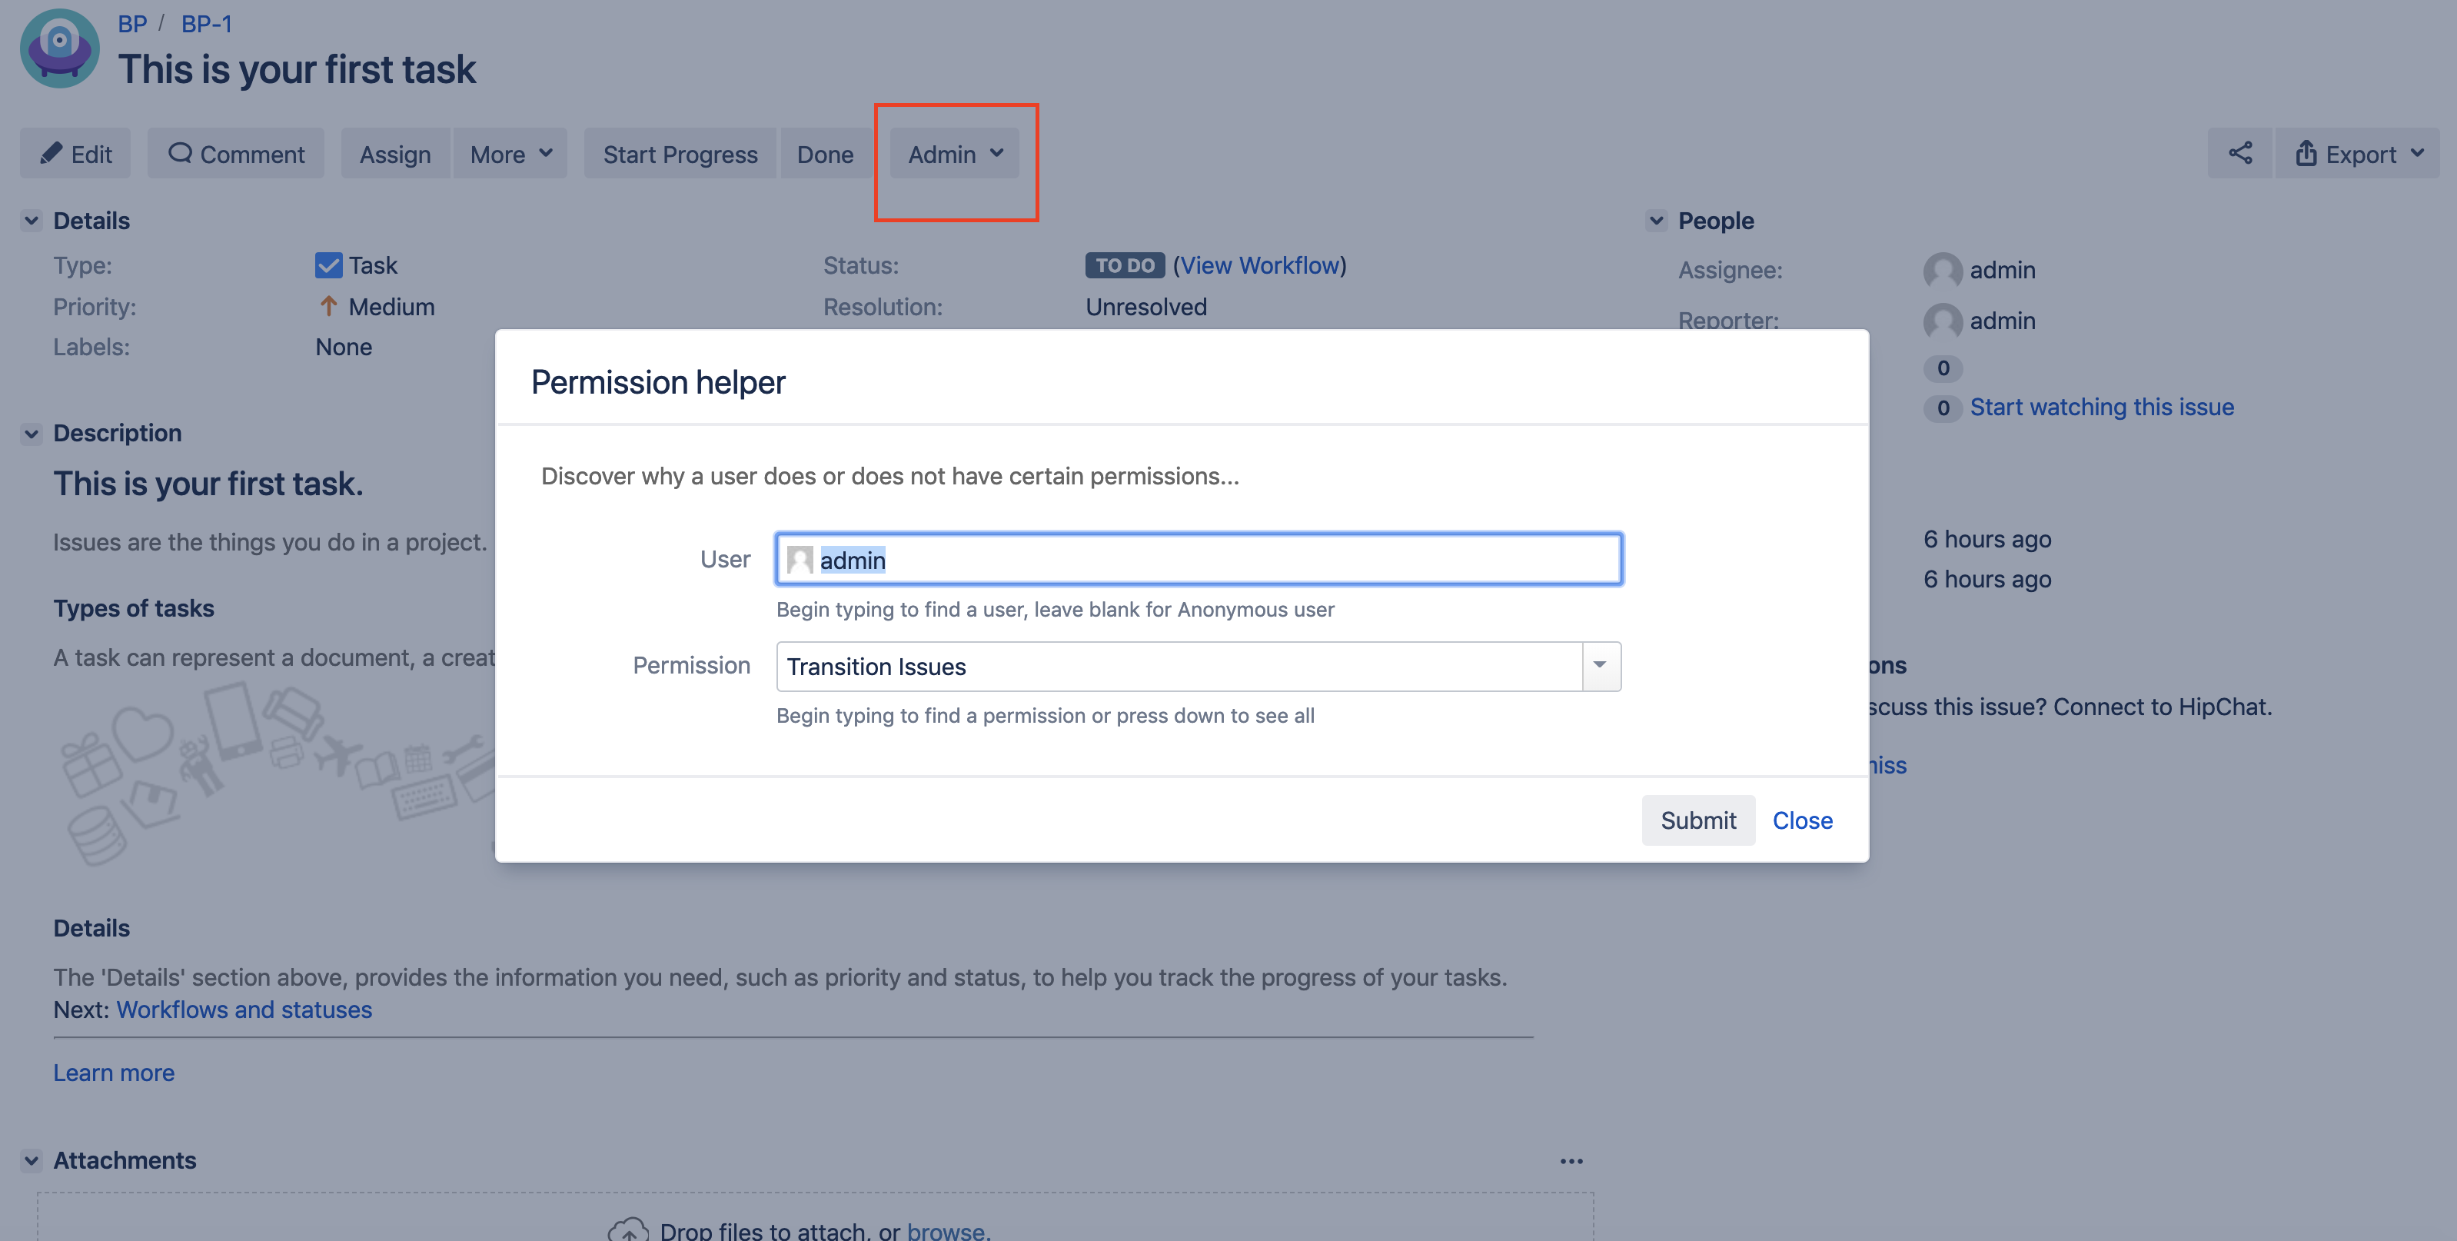Click the Share icon near Export
Image resolution: width=2457 pixels, height=1241 pixels.
[2240, 152]
